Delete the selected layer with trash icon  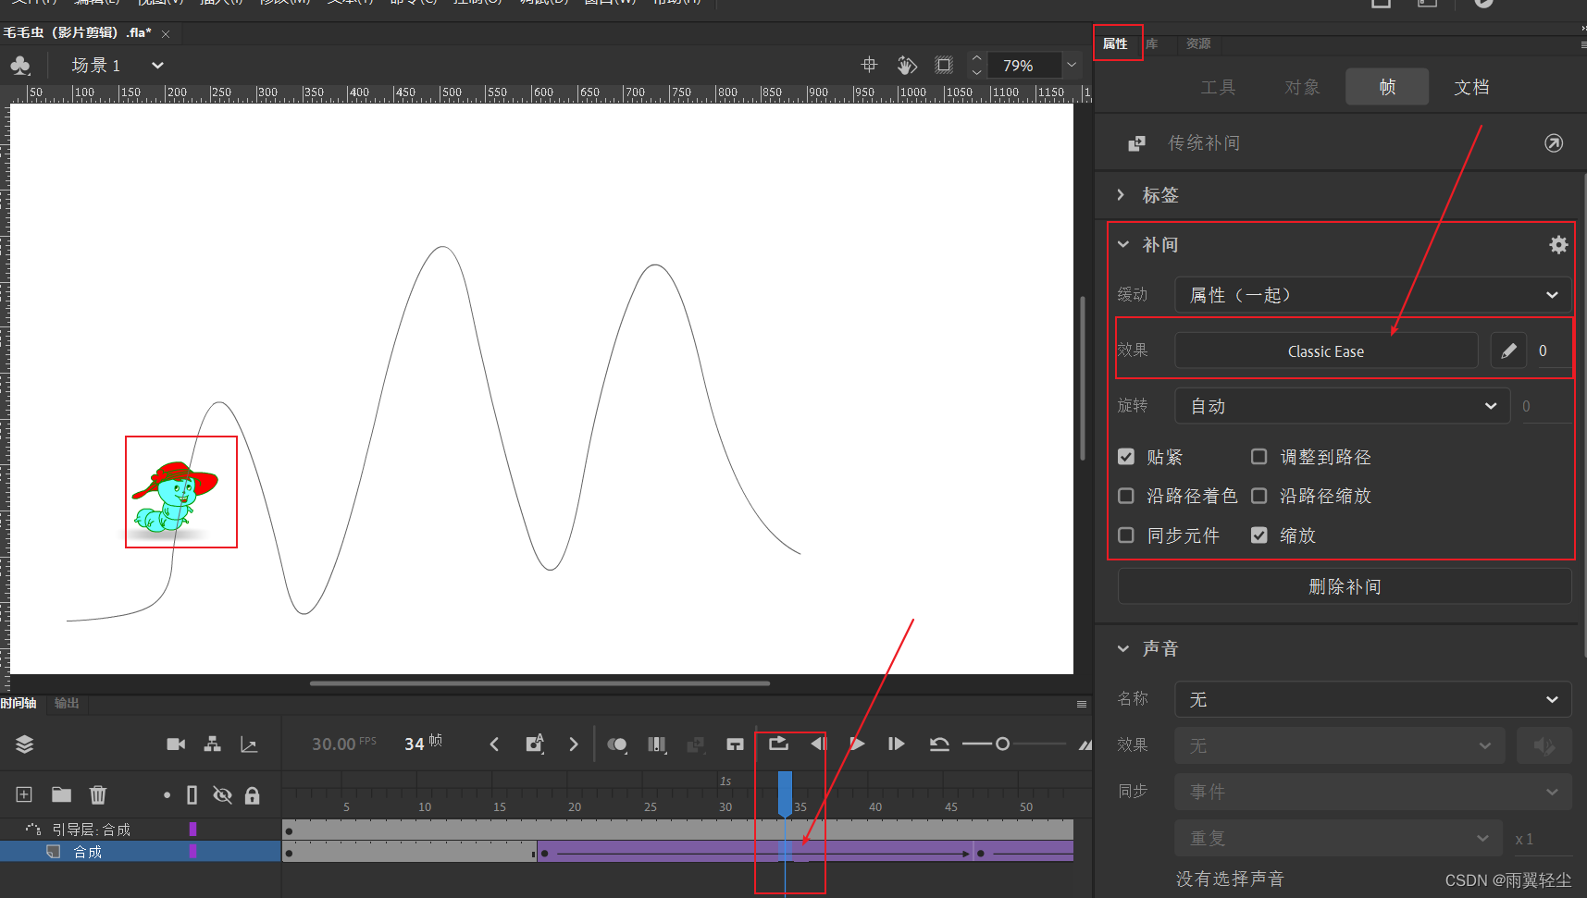(x=98, y=794)
